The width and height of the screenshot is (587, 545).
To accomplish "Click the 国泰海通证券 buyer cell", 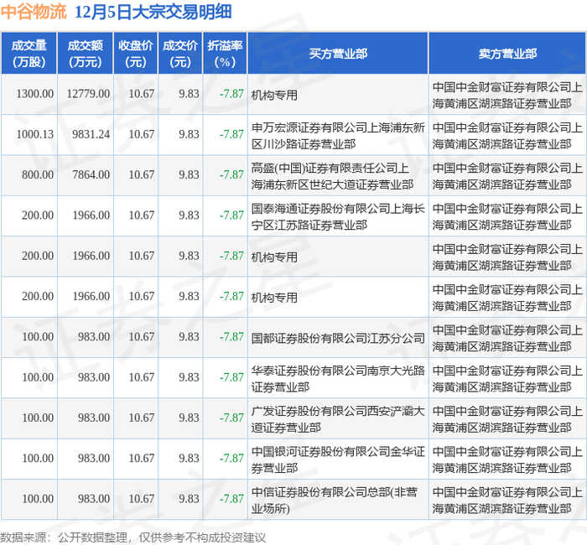I will pos(338,216).
